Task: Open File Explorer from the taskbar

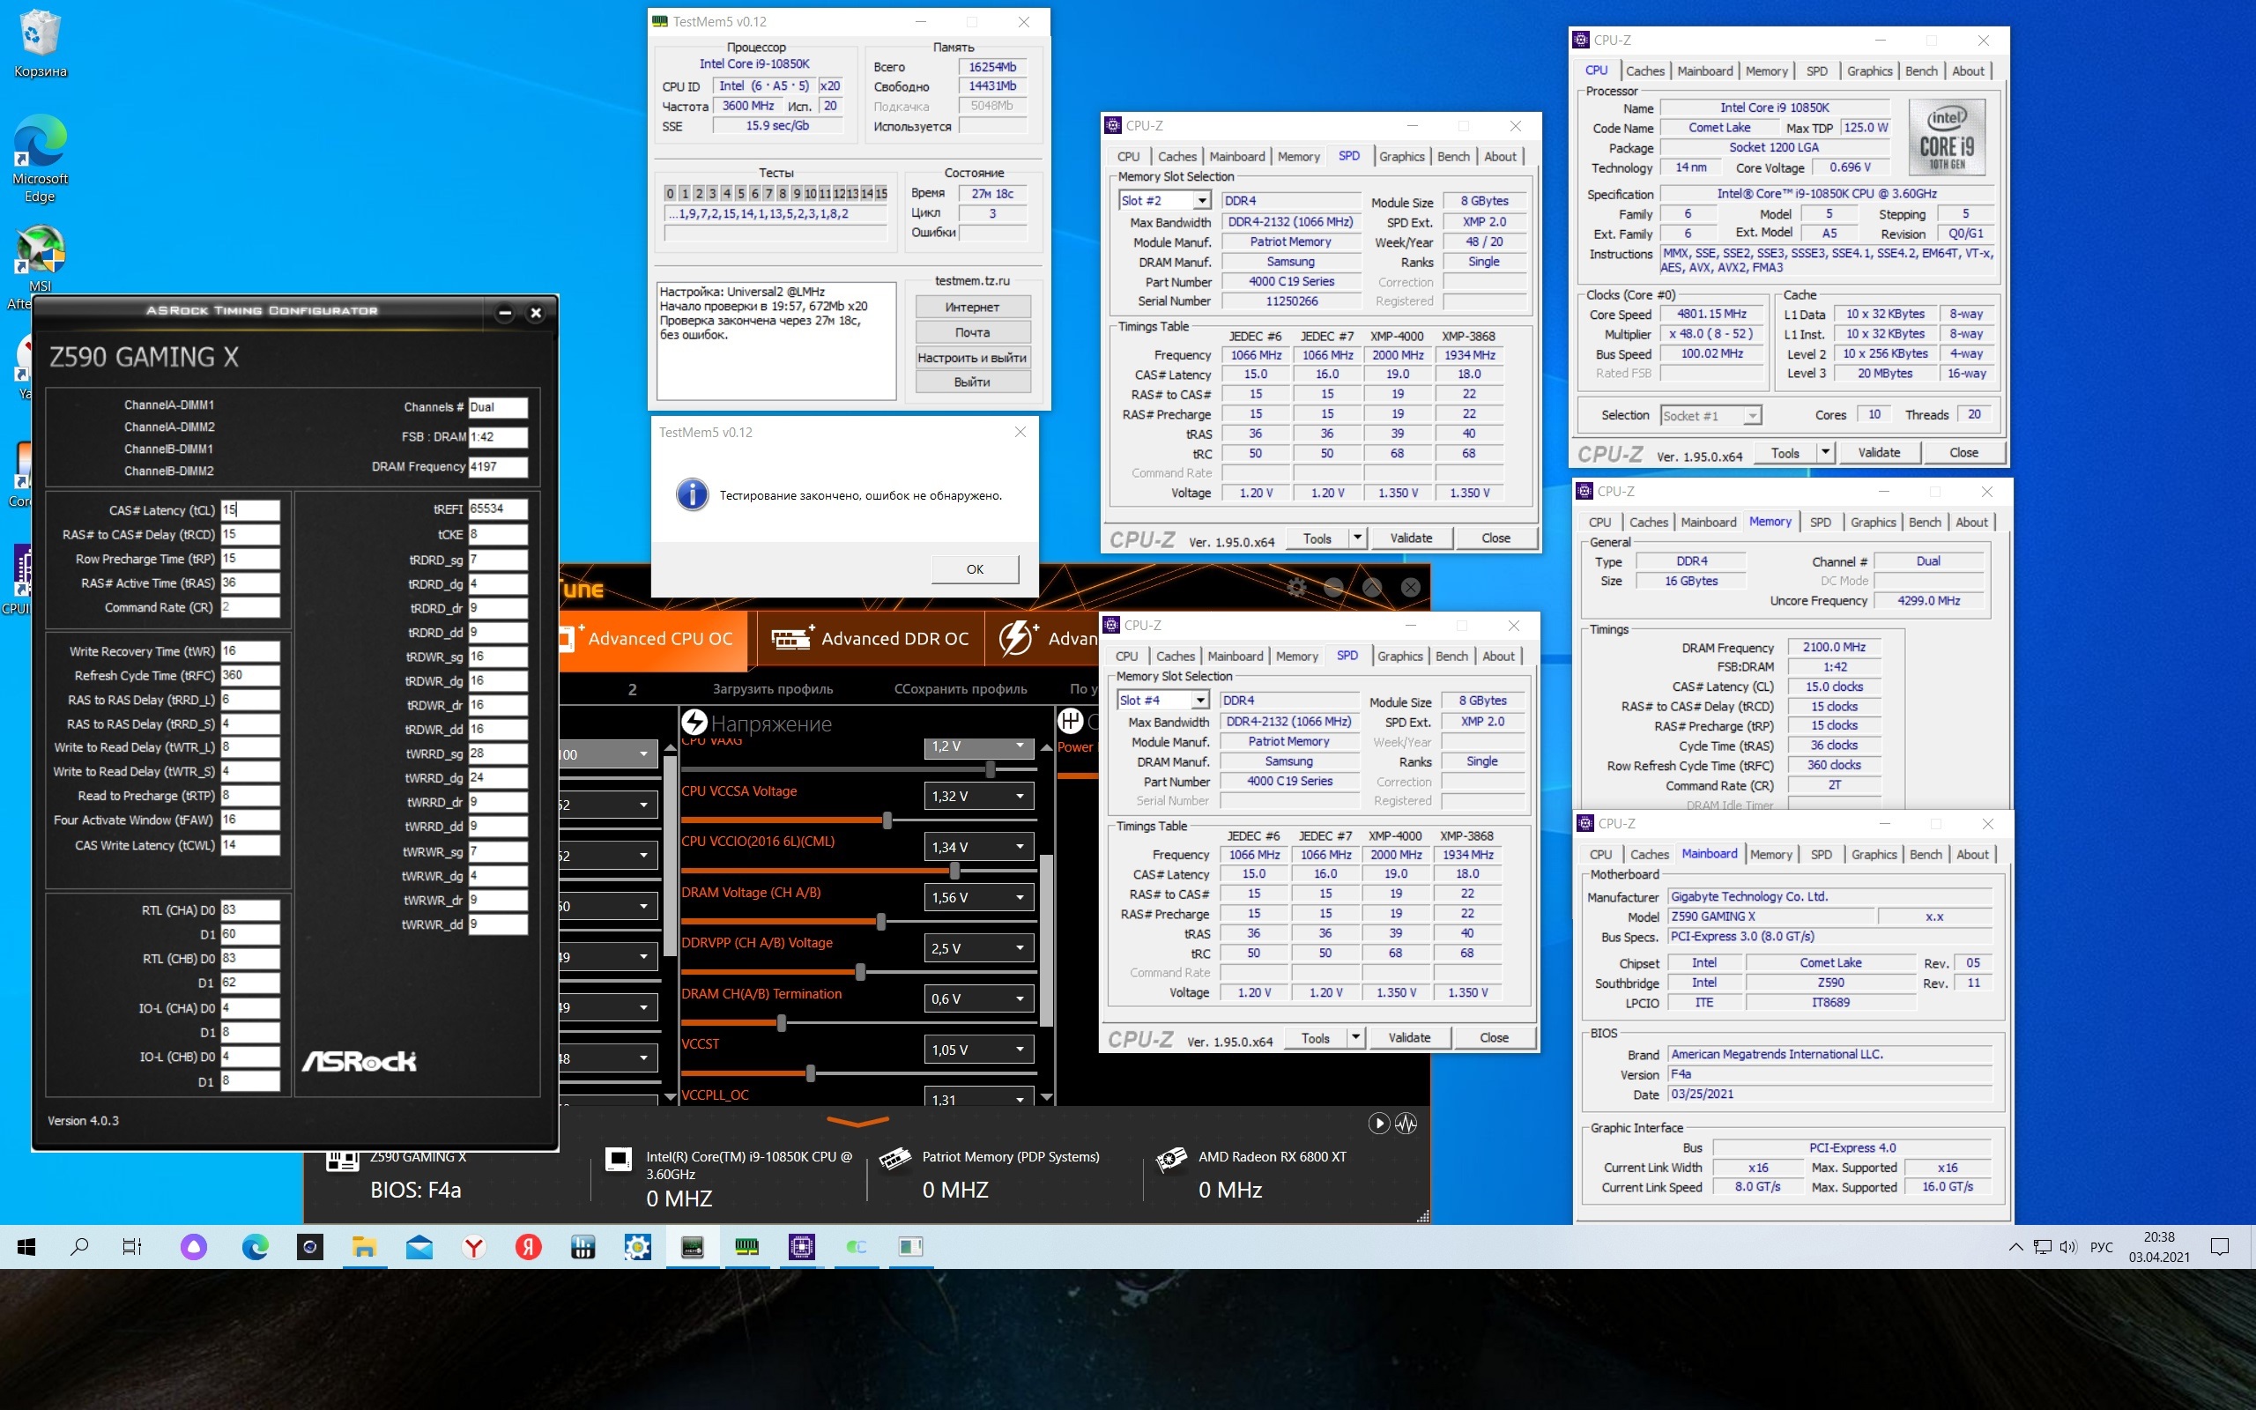Action: pyautogui.click(x=365, y=1247)
